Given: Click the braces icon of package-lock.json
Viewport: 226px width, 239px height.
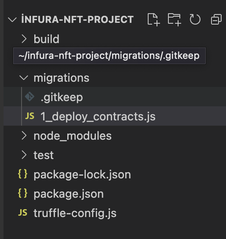Looking at the screenshot, I should (x=23, y=174).
